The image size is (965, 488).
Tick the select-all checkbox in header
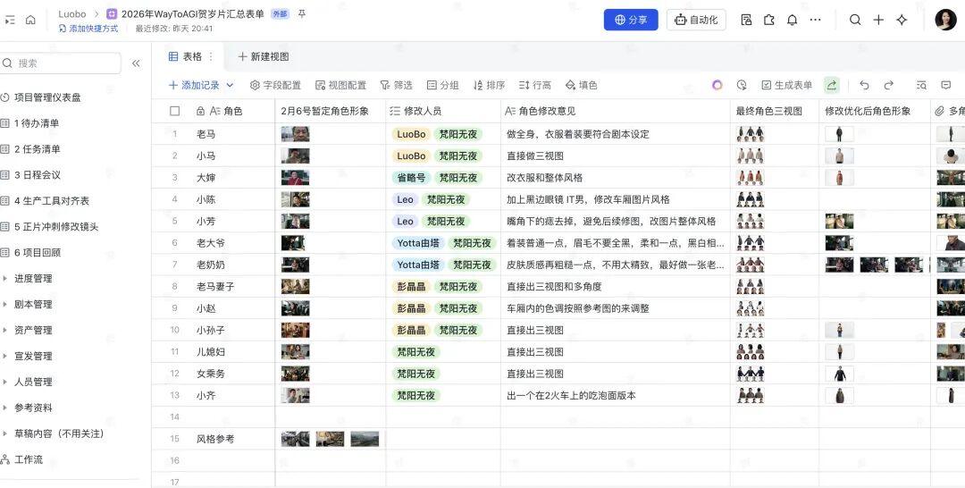pyautogui.click(x=175, y=112)
